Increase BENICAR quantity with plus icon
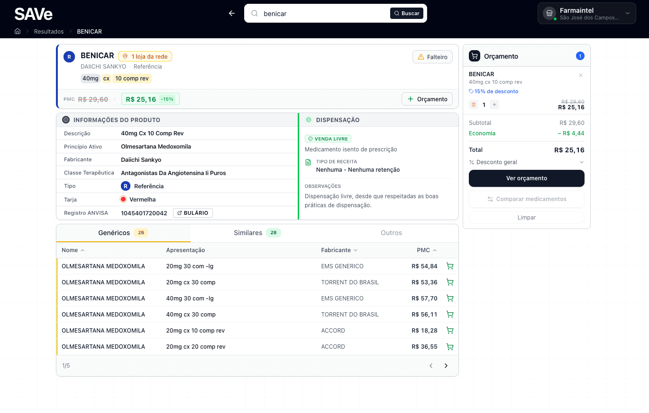This screenshot has height=413, width=649. [494, 105]
